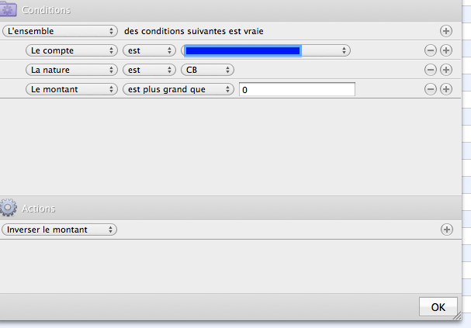Open the Le compte criterion dropdown

(x=71, y=50)
